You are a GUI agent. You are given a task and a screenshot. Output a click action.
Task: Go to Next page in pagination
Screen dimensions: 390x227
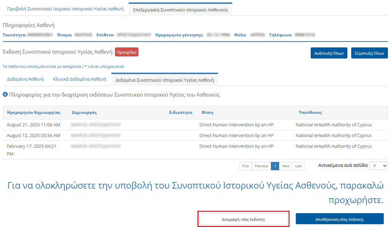tap(285, 166)
